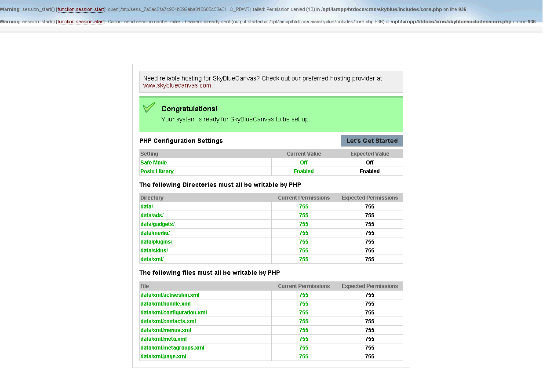Click expected value 'Enabled' for Posix Library
Image resolution: width=550 pixels, height=379 pixels.
[x=370, y=171]
